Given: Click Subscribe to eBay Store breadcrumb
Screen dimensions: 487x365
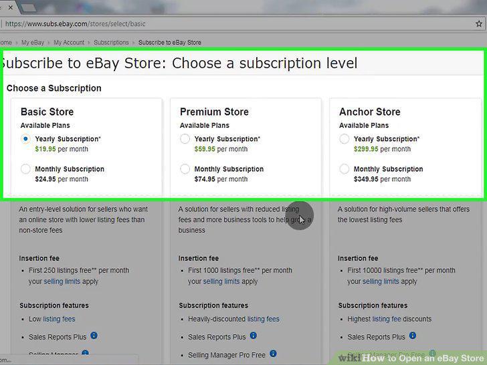Looking at the screenshot, I should click(x=170, y=43).
